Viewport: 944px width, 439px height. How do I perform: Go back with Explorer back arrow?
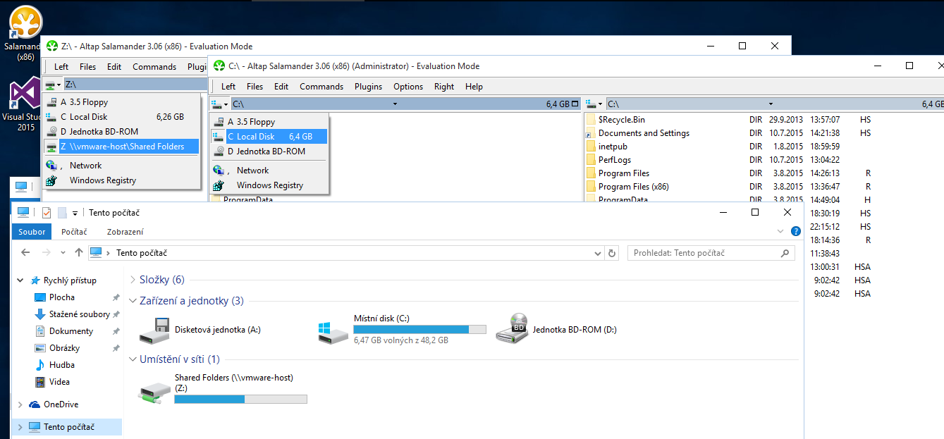pyautogui.click(x=25, y=252)
